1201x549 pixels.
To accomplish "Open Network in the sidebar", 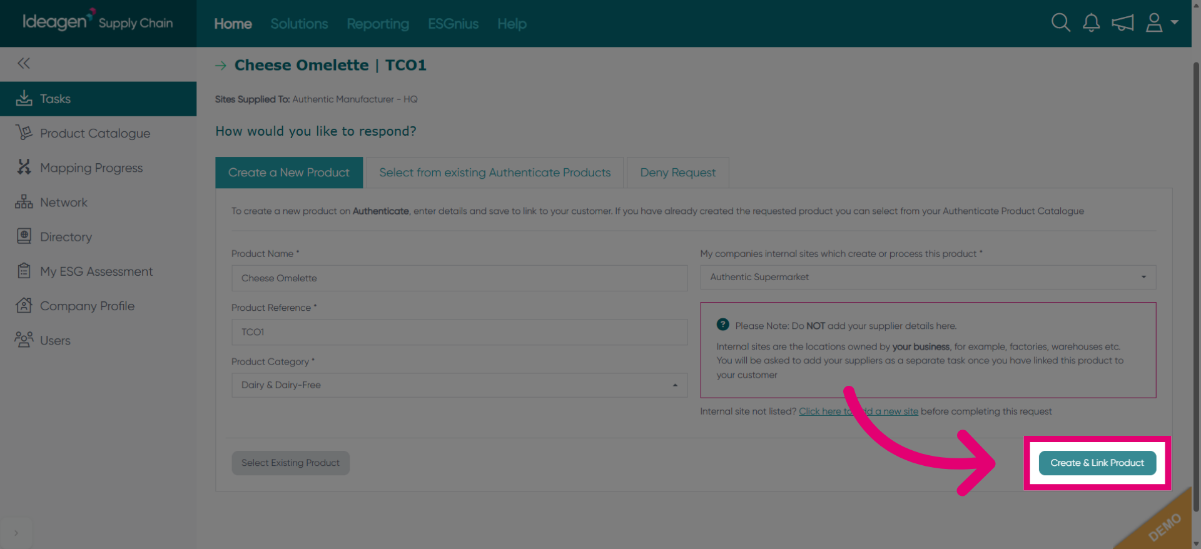I will click(98, 203).
